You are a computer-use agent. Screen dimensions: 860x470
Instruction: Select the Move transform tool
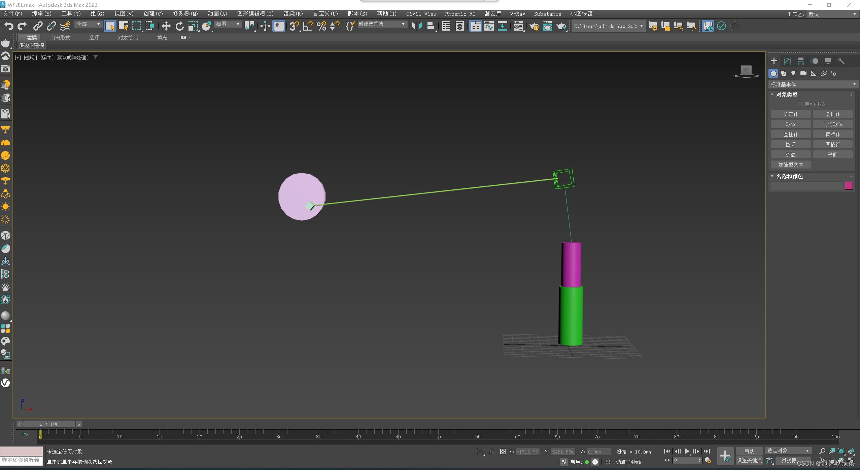(x=166, y=26)
